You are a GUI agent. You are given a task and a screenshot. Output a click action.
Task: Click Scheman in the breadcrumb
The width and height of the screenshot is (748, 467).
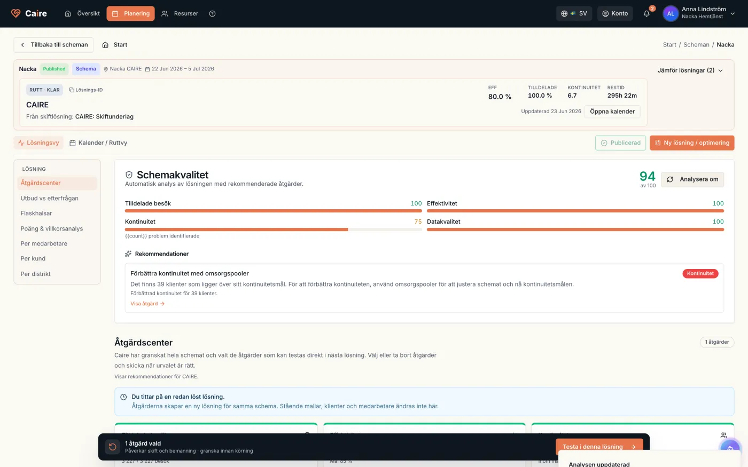click(696, 45)
